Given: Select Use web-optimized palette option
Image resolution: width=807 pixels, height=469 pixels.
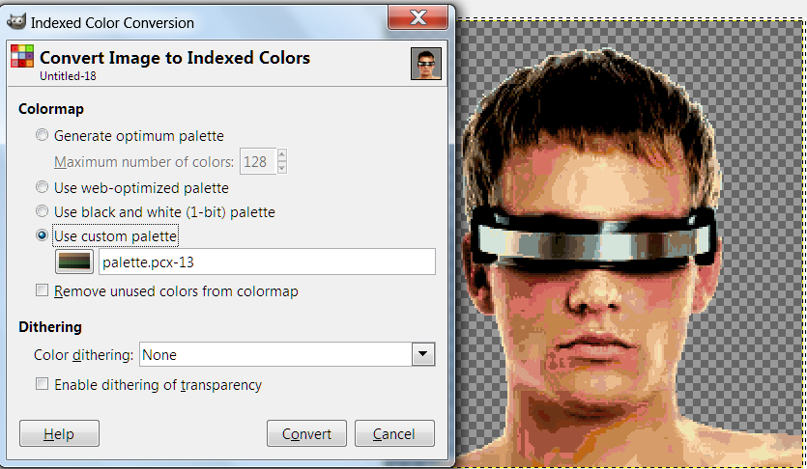Looking at the screenshot, I should pyautogui.click(x=42, y=187).
